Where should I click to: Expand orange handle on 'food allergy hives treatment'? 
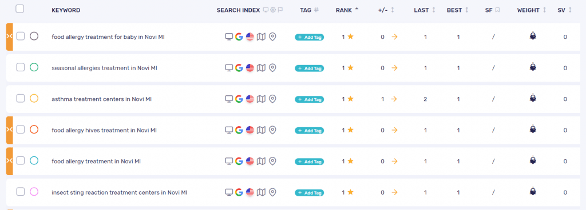point(9,130)
